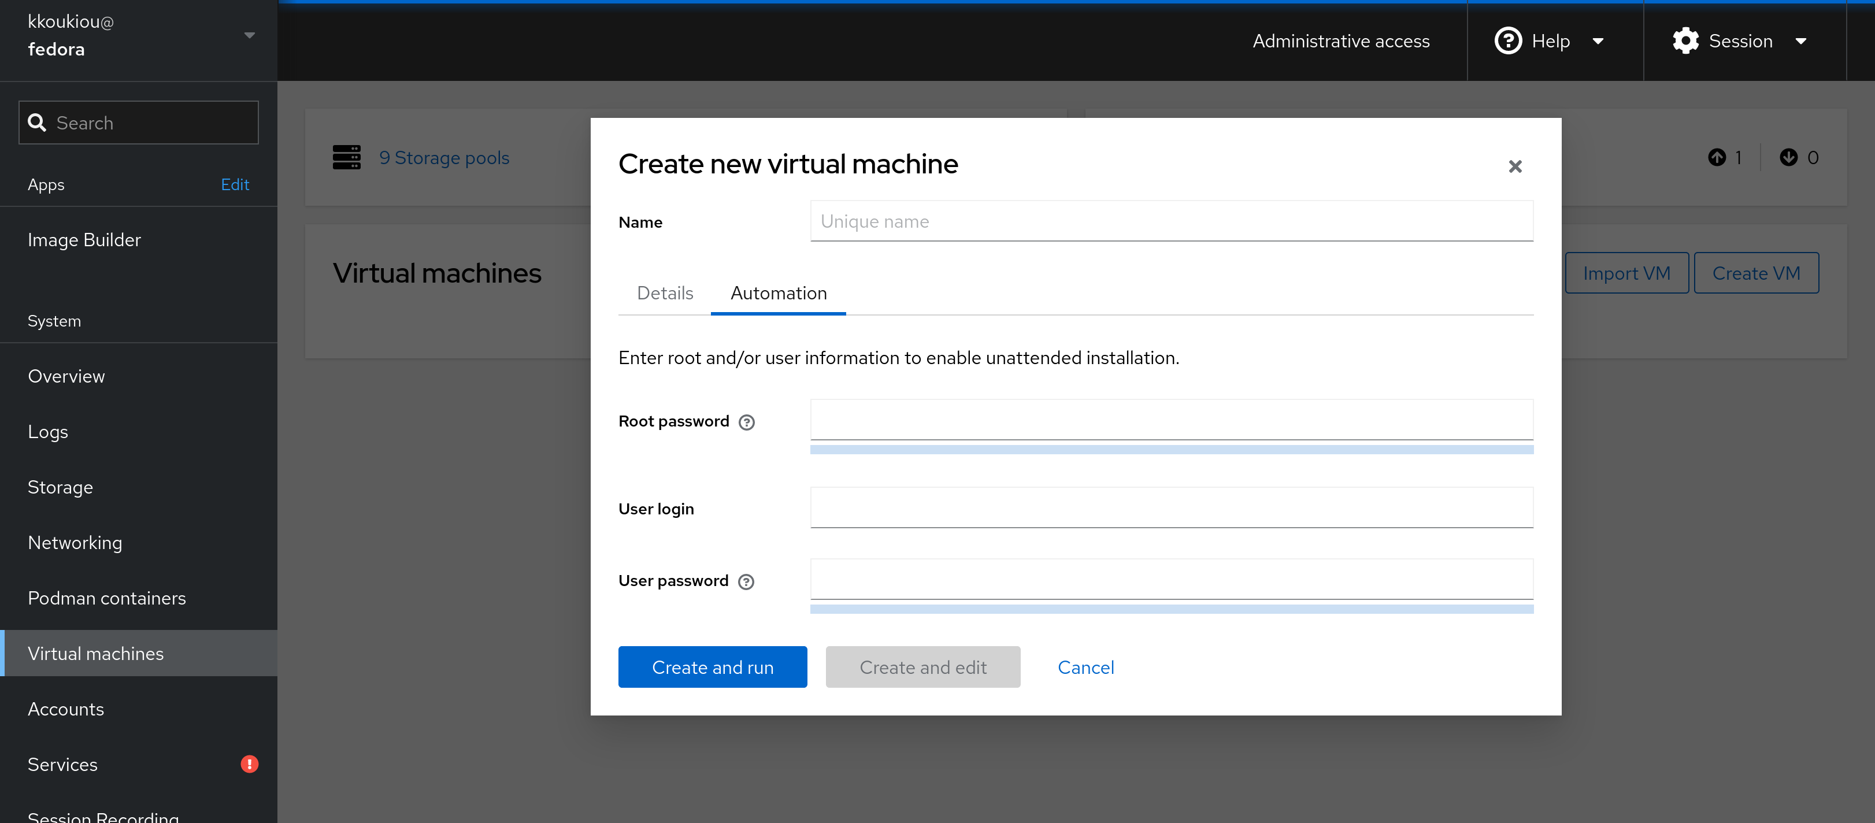Switch to the Details tab
Image resolution: width=1875 pixels, height=823 pixels.
665,293
